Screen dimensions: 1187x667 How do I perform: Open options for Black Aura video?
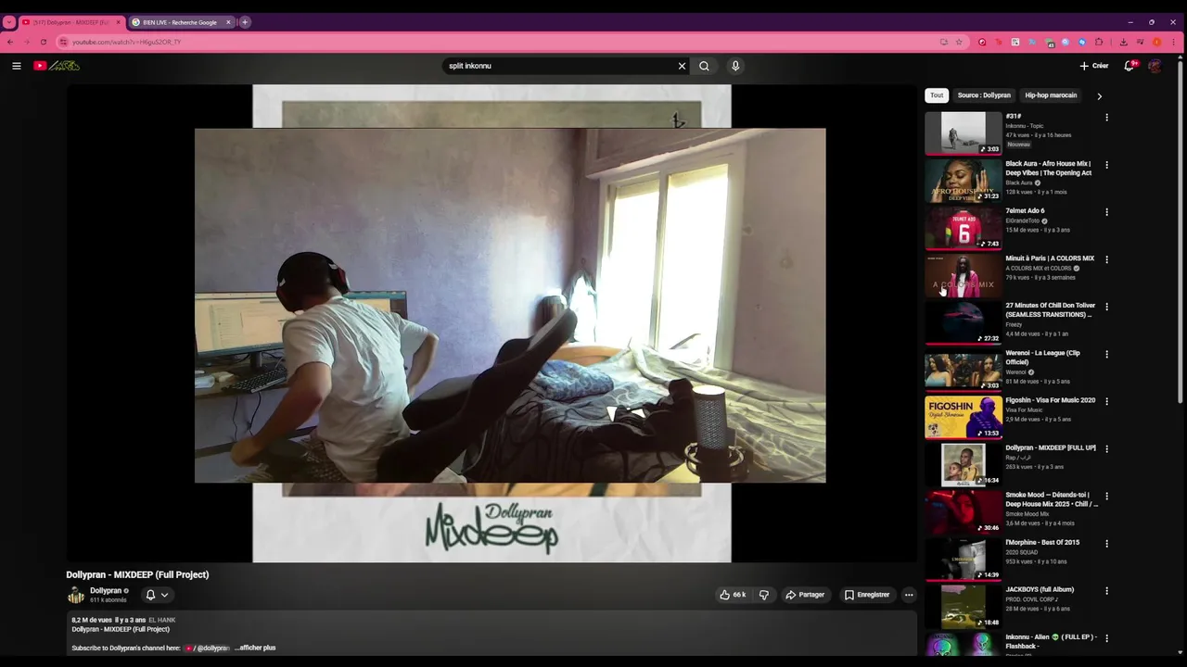1106,165
